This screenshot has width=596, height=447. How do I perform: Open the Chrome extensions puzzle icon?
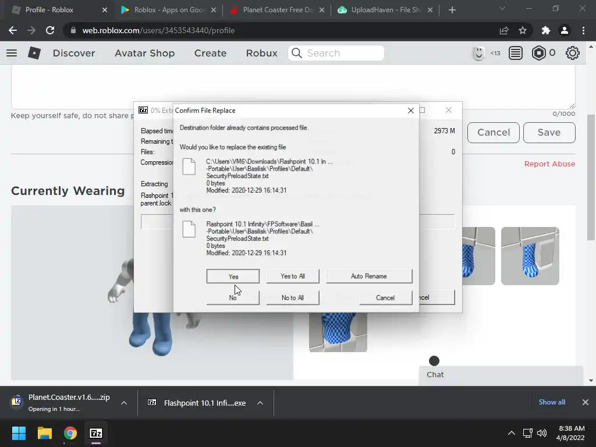[546, 30]
